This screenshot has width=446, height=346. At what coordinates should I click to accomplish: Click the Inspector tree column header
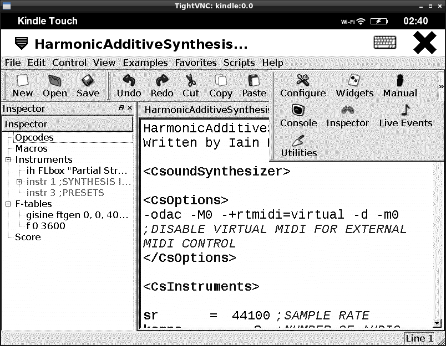click(x=68, y=124)
